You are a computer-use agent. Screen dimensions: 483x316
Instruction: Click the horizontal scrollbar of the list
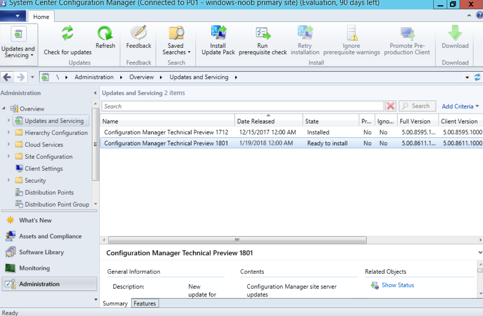click(237, 240)
